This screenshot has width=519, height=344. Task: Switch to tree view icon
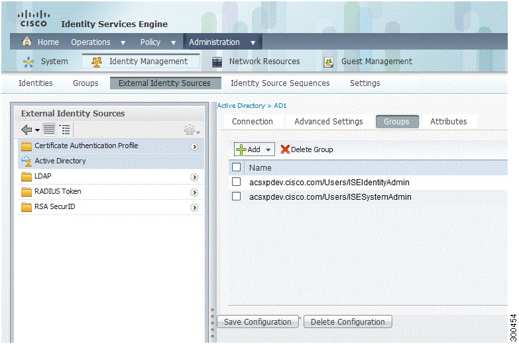point(65,130)
